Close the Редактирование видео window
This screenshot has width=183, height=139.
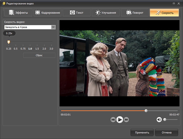[179, 4]
